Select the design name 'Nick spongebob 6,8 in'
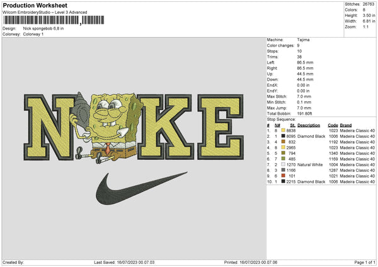Image resolution: width=378 pixels, height=267 pixels. point(43,28)
